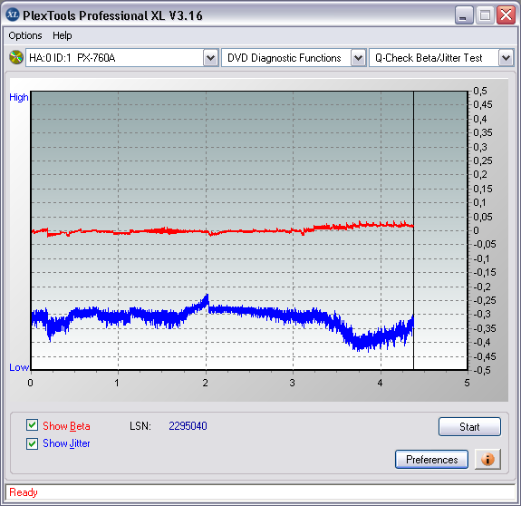Viewport: 521px width, 506px height.
Task: Click the PlexTools XL title bar logo
Action: (x=13, y=15)
